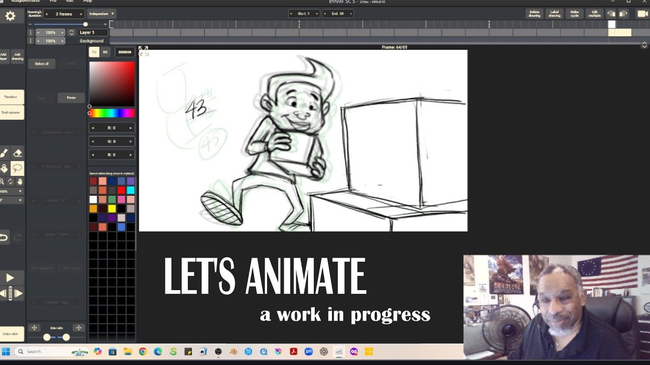This screenshot has width=650, height=365.
Task: Click the left headphones audio icon
Action: (611, 14)
